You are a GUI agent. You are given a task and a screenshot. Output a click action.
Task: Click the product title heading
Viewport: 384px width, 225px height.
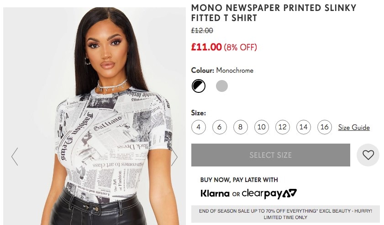(x=274, y=13)
